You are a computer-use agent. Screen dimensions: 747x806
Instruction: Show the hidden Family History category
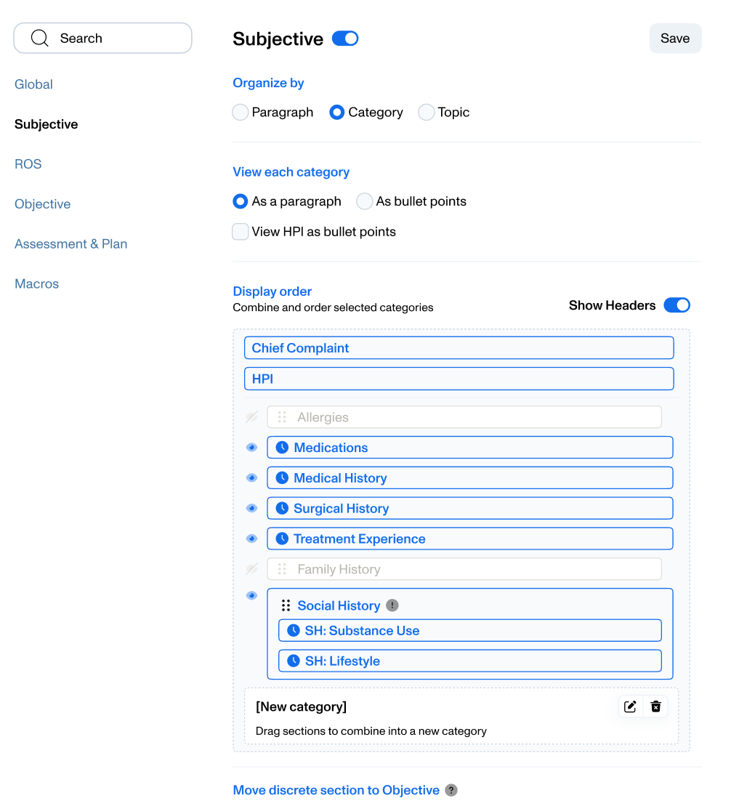click(x=251, y=569)
